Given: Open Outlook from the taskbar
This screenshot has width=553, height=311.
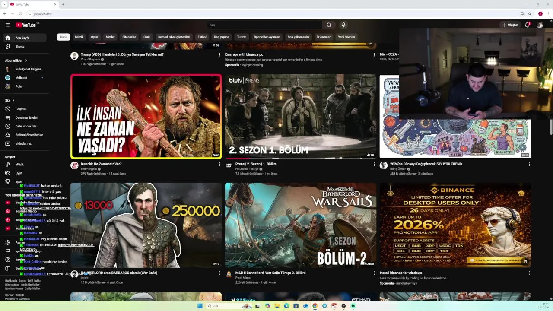Looking at the screenshot, I should pos(305,306).
